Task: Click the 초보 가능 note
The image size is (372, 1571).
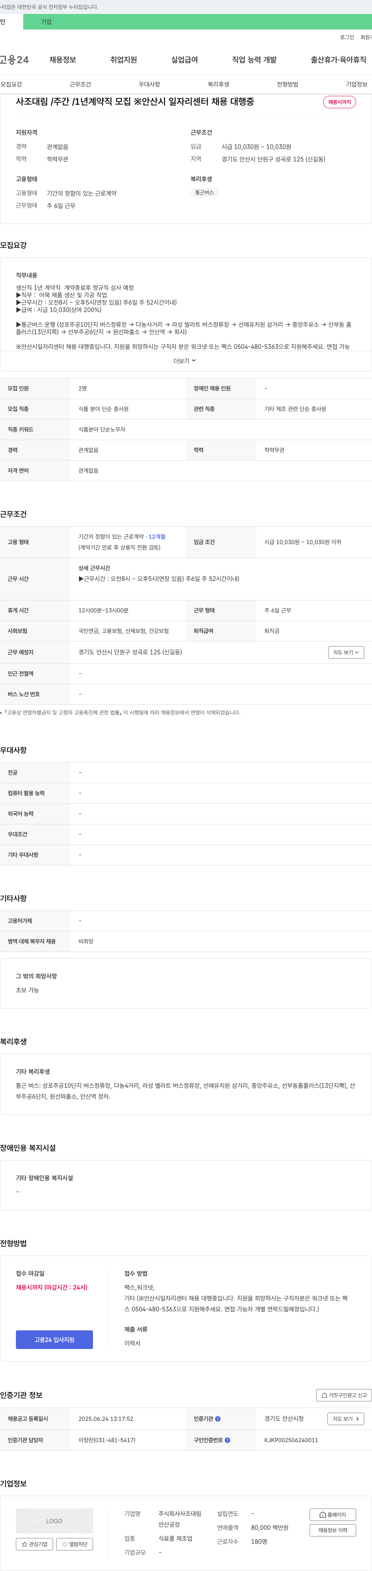Action: coord(28,990)
